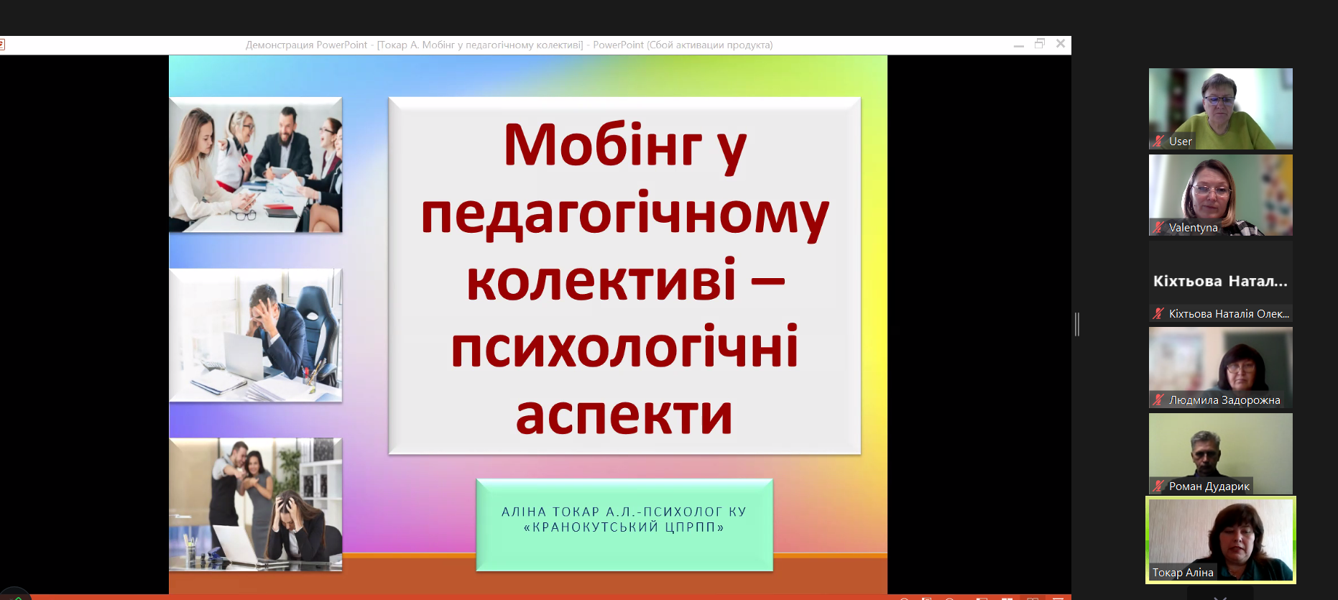Click the PowerPoint app icon in the title bar
The height and width of the screenshot is (600, 1338).
(x=2, y=45)
